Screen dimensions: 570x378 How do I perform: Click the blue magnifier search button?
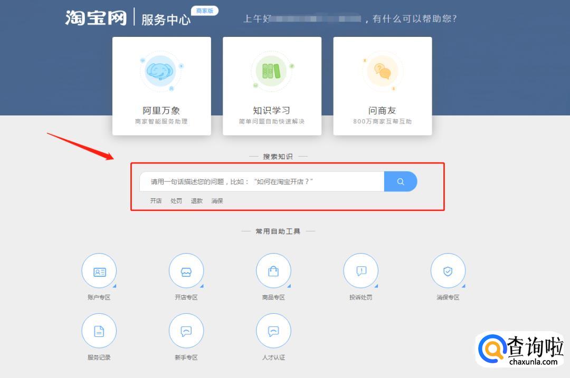[x=400, y=181]
